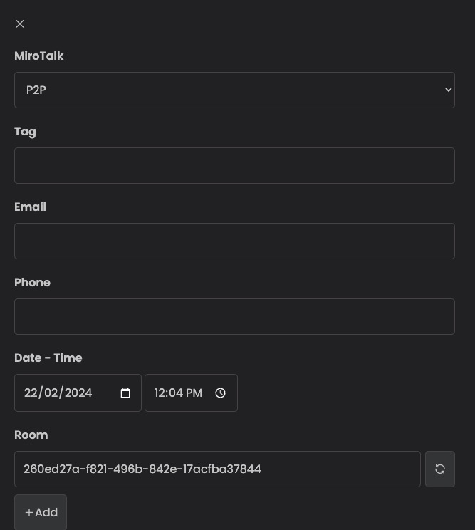Click the + Add button
The height and width of the screenshot is (530, 475).
point(41,512)
